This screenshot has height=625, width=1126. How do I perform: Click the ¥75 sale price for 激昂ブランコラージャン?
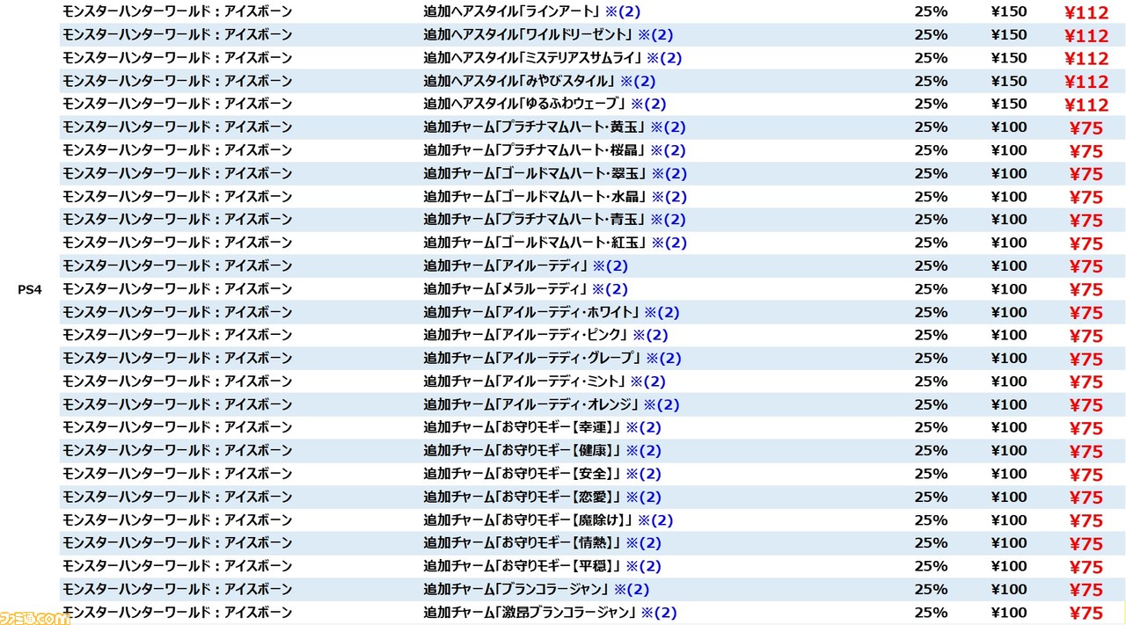(x=1086, y=614)
